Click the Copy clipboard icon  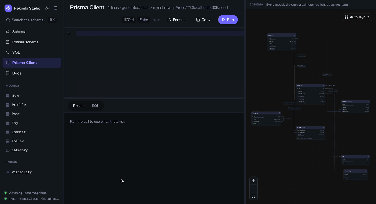point(198,20)
